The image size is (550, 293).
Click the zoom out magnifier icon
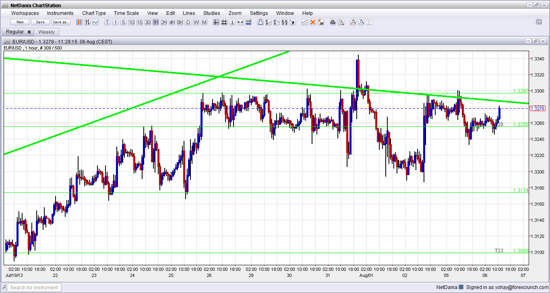click(x=361, y=22)
